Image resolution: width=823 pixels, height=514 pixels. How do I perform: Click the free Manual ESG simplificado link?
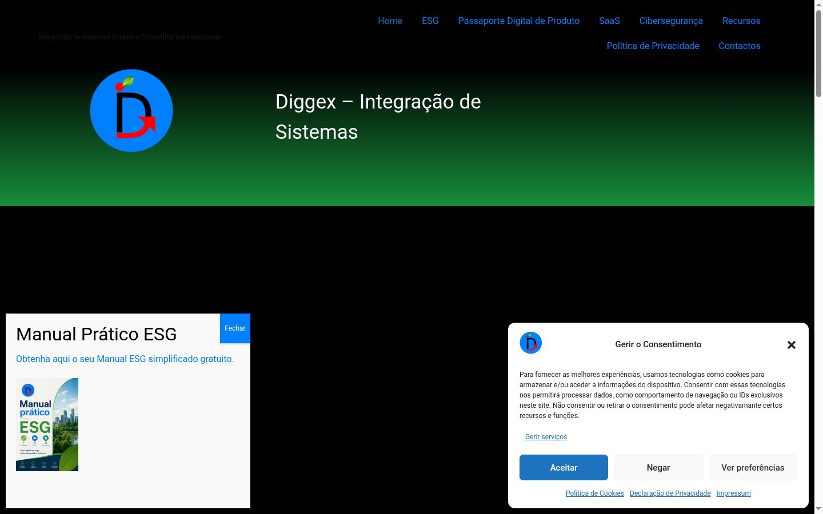(x=125, y=359)
